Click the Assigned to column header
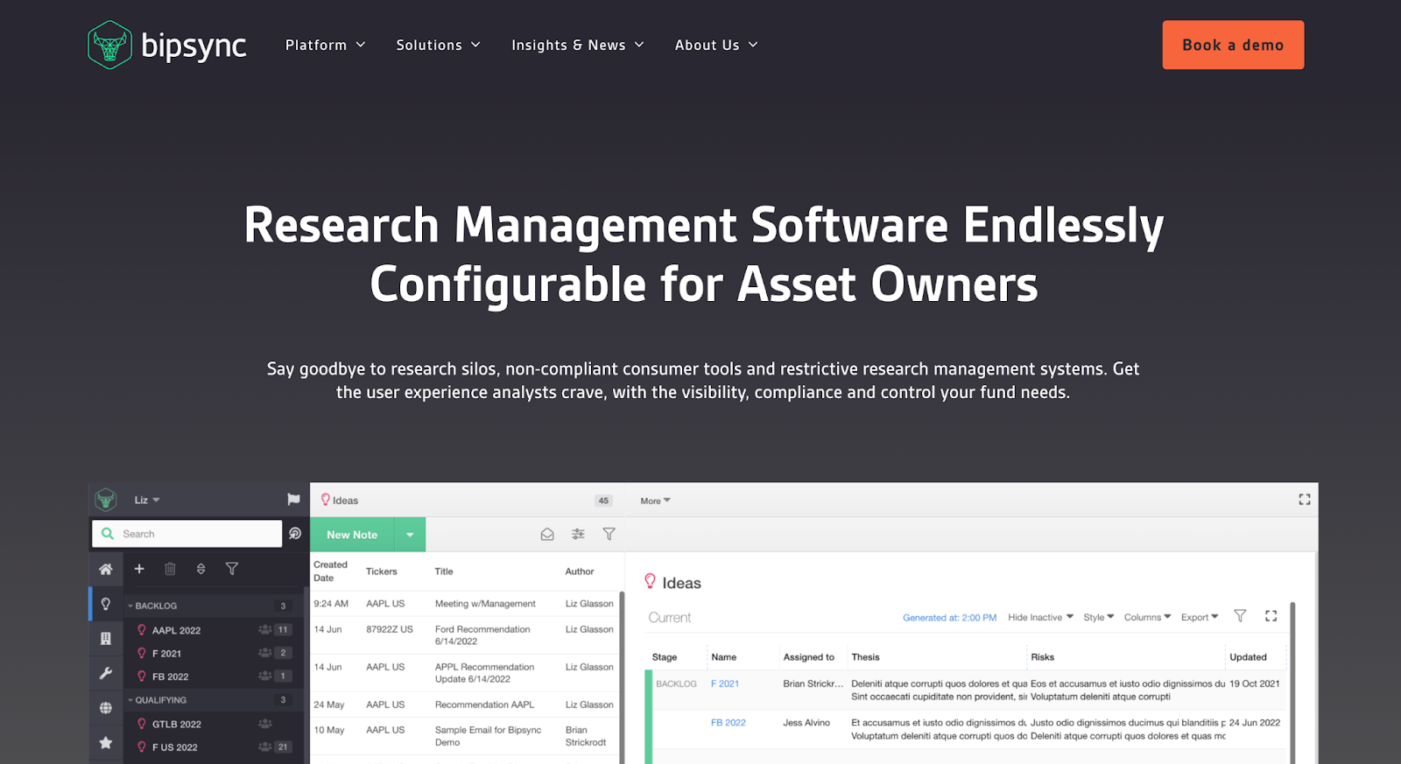The height and width of the screenshot is (764, 1401). pyautogui.click(x=808, y=657)
